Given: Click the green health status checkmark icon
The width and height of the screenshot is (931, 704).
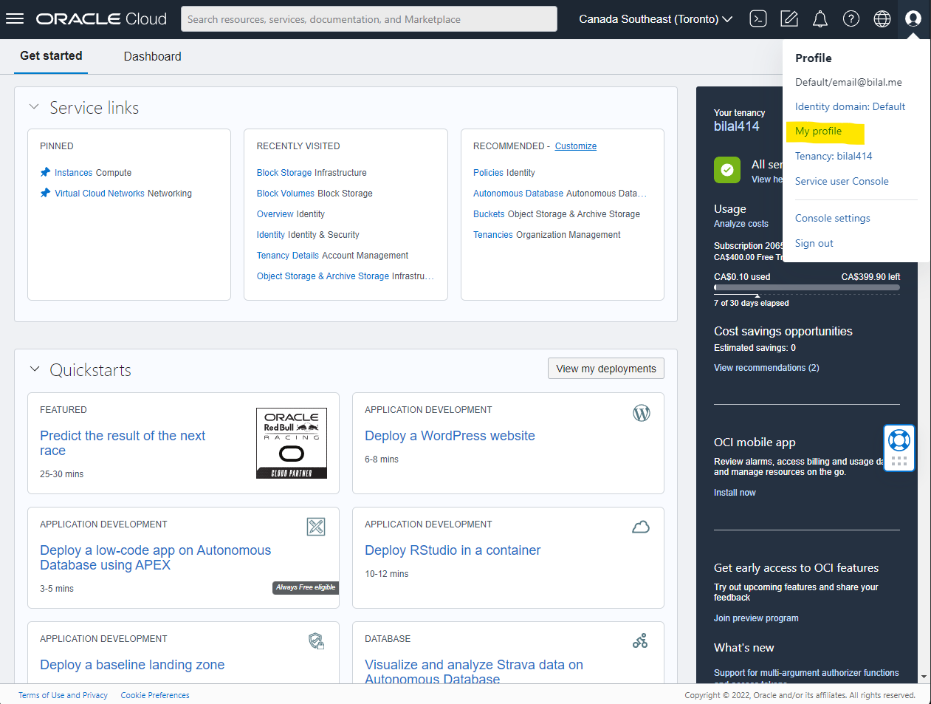Looking at the screenshot, I should point(727,170).
